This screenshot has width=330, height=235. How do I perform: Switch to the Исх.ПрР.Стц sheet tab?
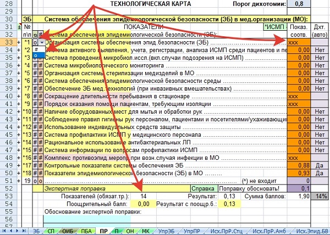(x=227, y=231)
